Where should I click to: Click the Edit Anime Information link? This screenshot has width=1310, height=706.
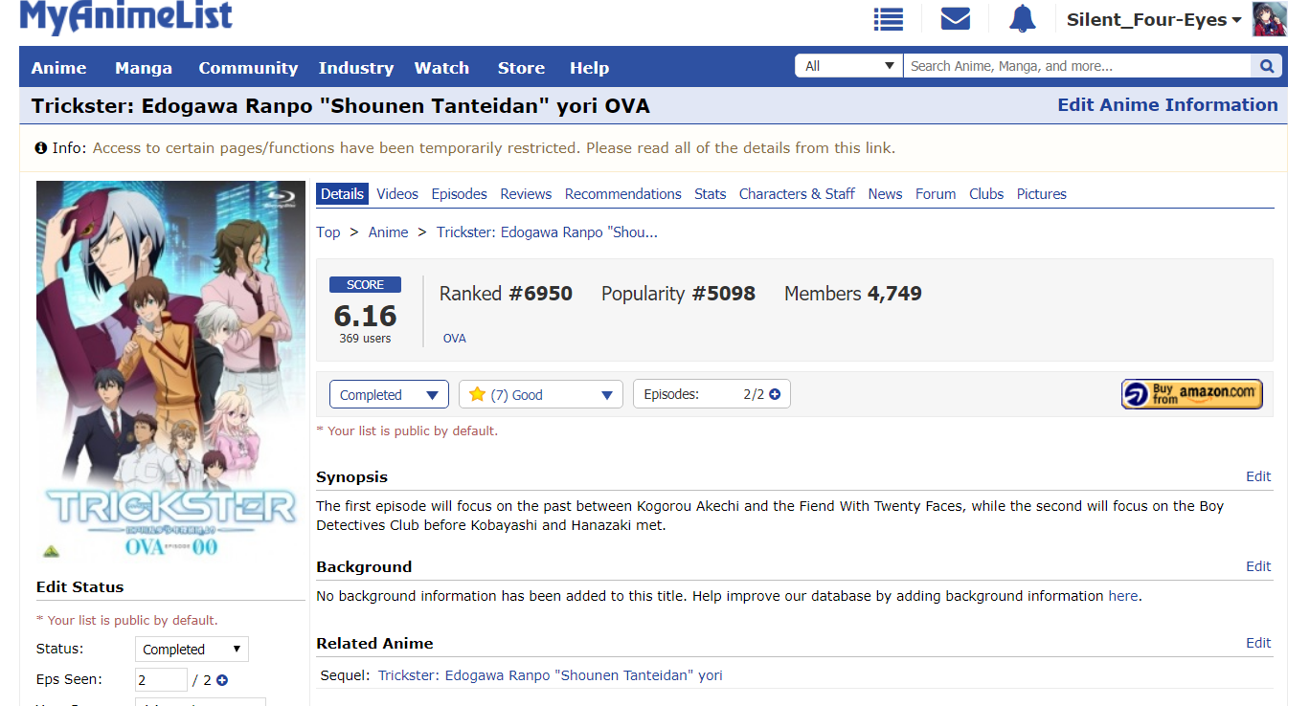click(x=1167, y=105)
